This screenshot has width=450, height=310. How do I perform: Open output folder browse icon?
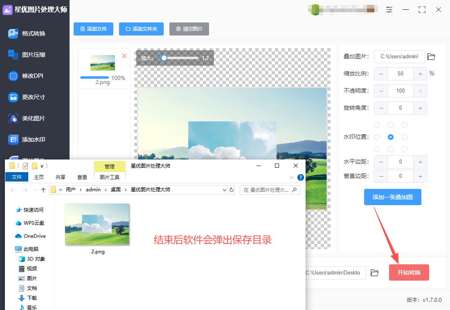[374, 273]
